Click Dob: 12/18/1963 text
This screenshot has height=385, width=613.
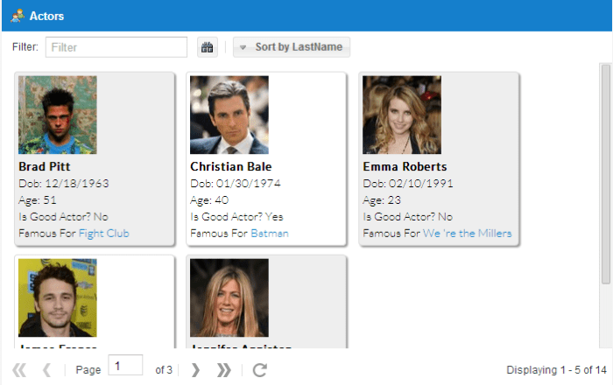(x=64, y=184)
